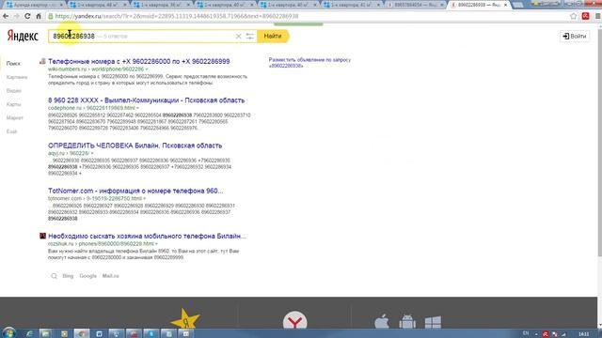The height and width of the screenshot is (338, 602).
Task: Click the red antivirus icon in system tray
Action: 546,334
